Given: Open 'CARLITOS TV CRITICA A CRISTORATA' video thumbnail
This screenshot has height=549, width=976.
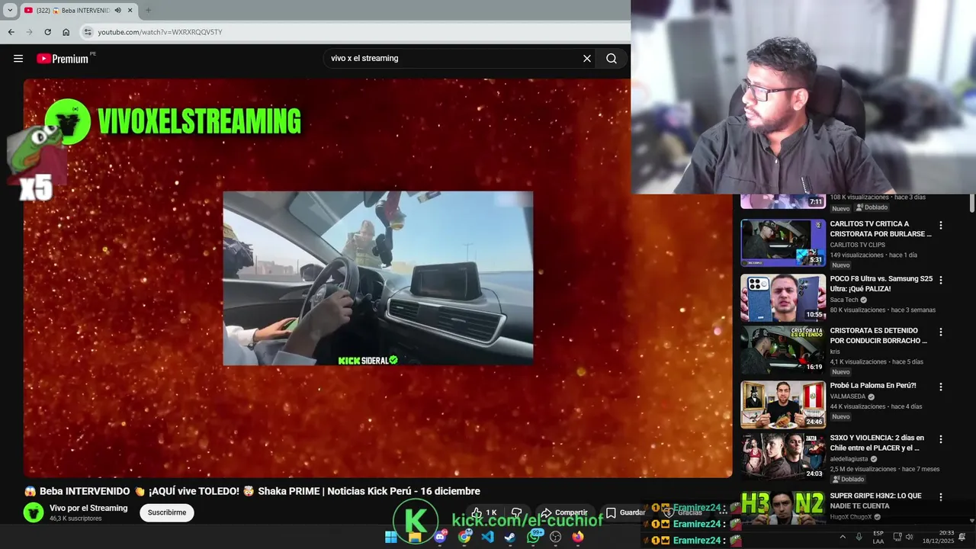Looking at the screenshot, I should 783,243.
